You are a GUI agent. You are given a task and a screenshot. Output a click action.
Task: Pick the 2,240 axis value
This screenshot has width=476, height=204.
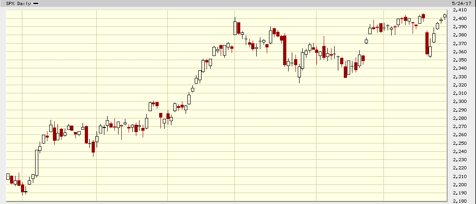(x=460, y=151)
